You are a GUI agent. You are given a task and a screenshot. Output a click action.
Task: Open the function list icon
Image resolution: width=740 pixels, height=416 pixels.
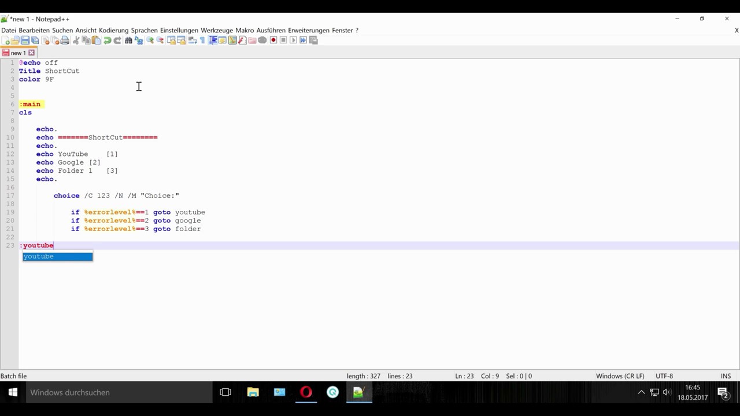pyautogui.click(x=242, y=40)
